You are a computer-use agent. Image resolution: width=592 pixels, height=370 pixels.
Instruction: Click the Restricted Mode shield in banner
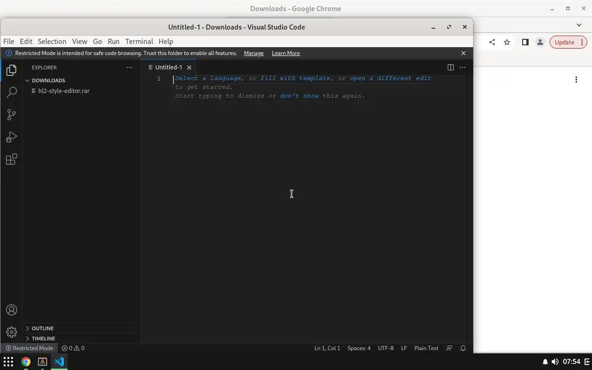8,53
